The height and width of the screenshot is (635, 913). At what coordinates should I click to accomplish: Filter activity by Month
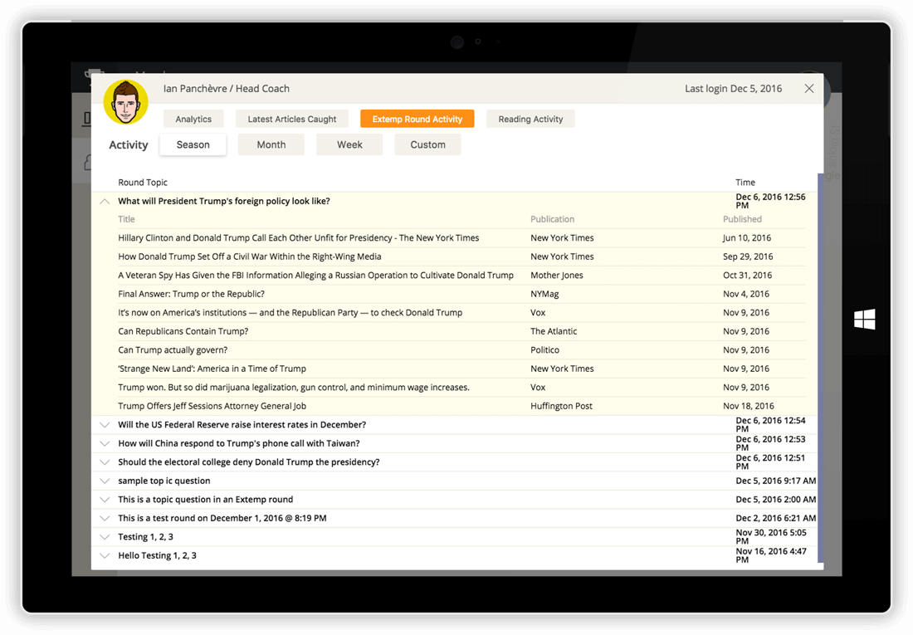pyautogui.click(x=271, y=144)
